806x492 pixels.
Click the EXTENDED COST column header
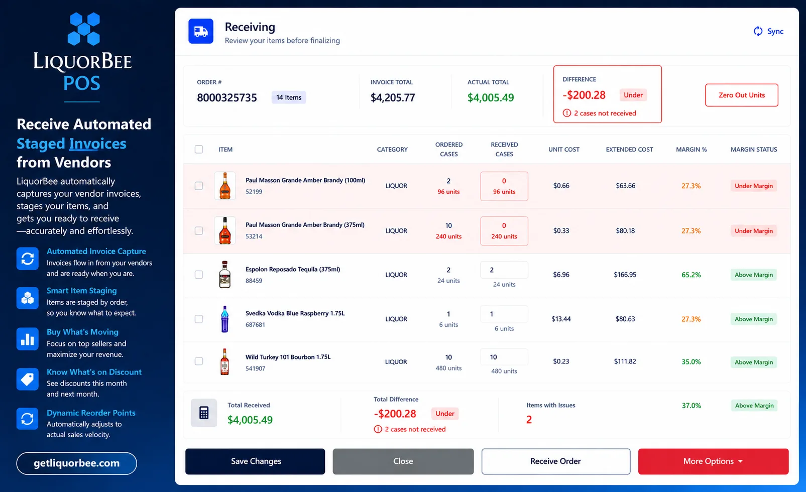click(629, 150)
